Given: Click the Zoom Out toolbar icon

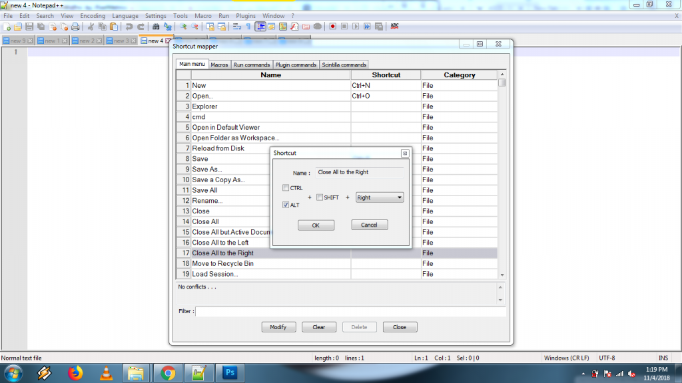Looking at the screenshot, I should click(x=194, y=27).
